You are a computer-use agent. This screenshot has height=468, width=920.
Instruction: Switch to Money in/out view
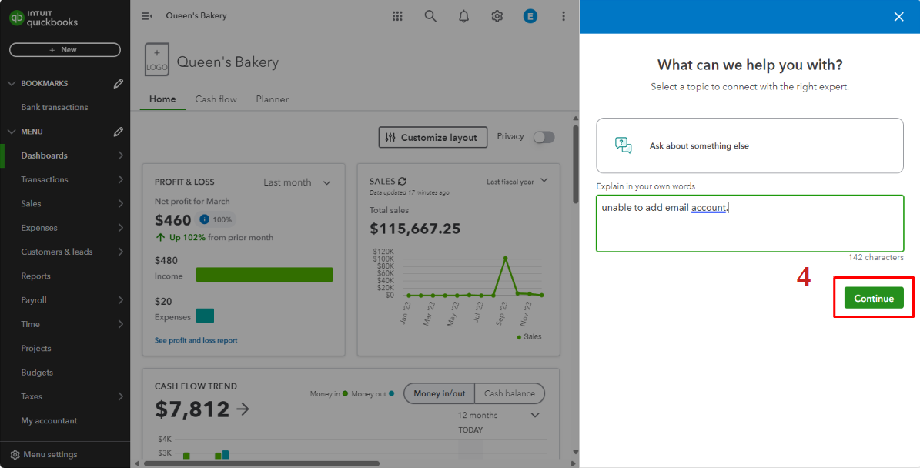point(439,393)
